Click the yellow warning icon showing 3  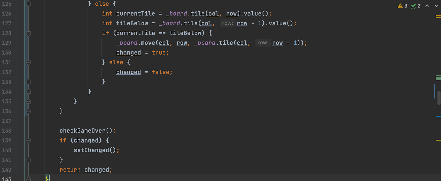(x=402, y=6)
